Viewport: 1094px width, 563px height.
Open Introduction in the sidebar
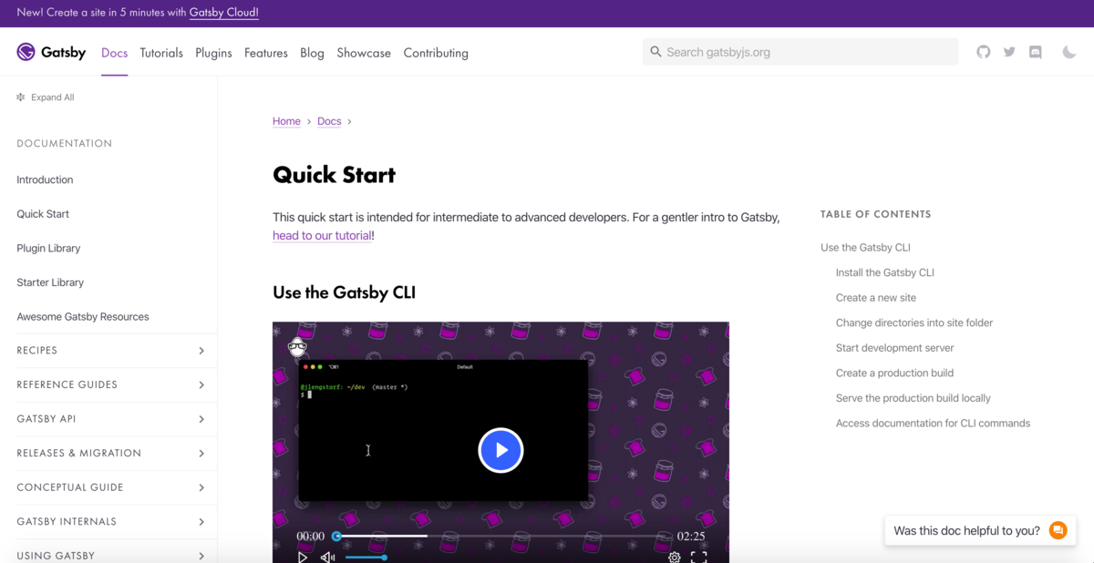(x=45, y=179)
